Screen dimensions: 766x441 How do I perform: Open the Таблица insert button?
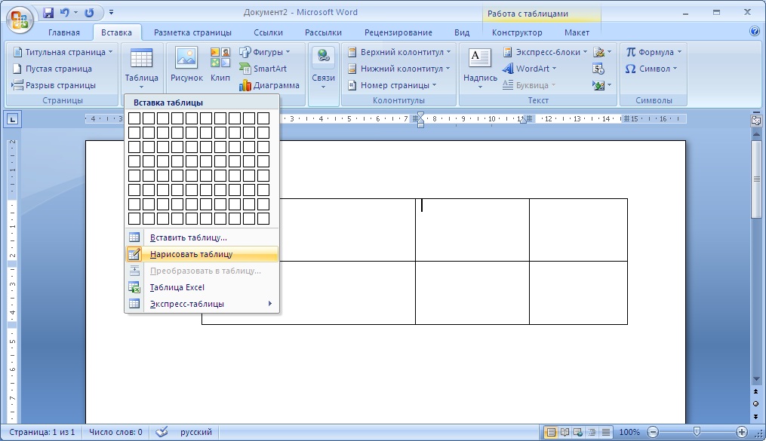coord(141,69)
